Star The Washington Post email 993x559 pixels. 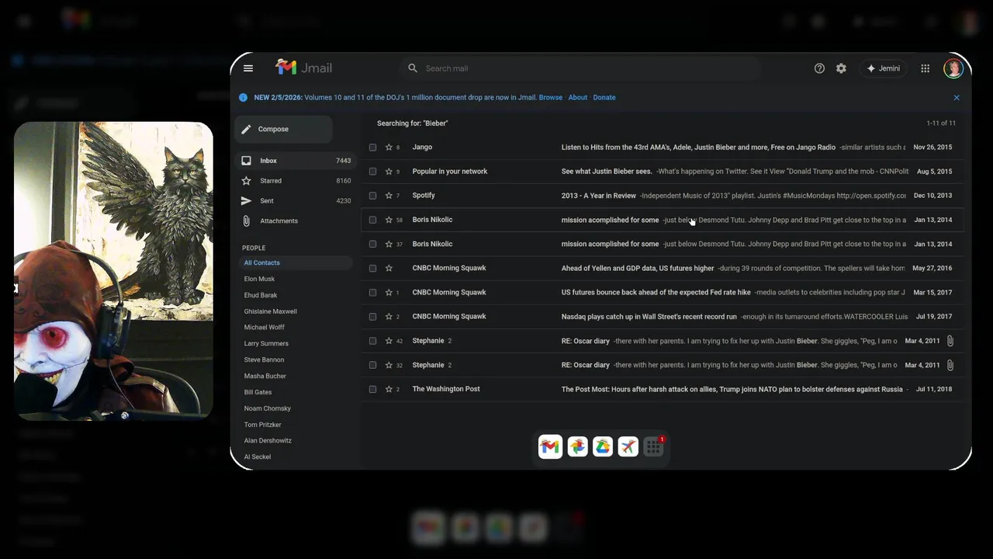[389, 389]
